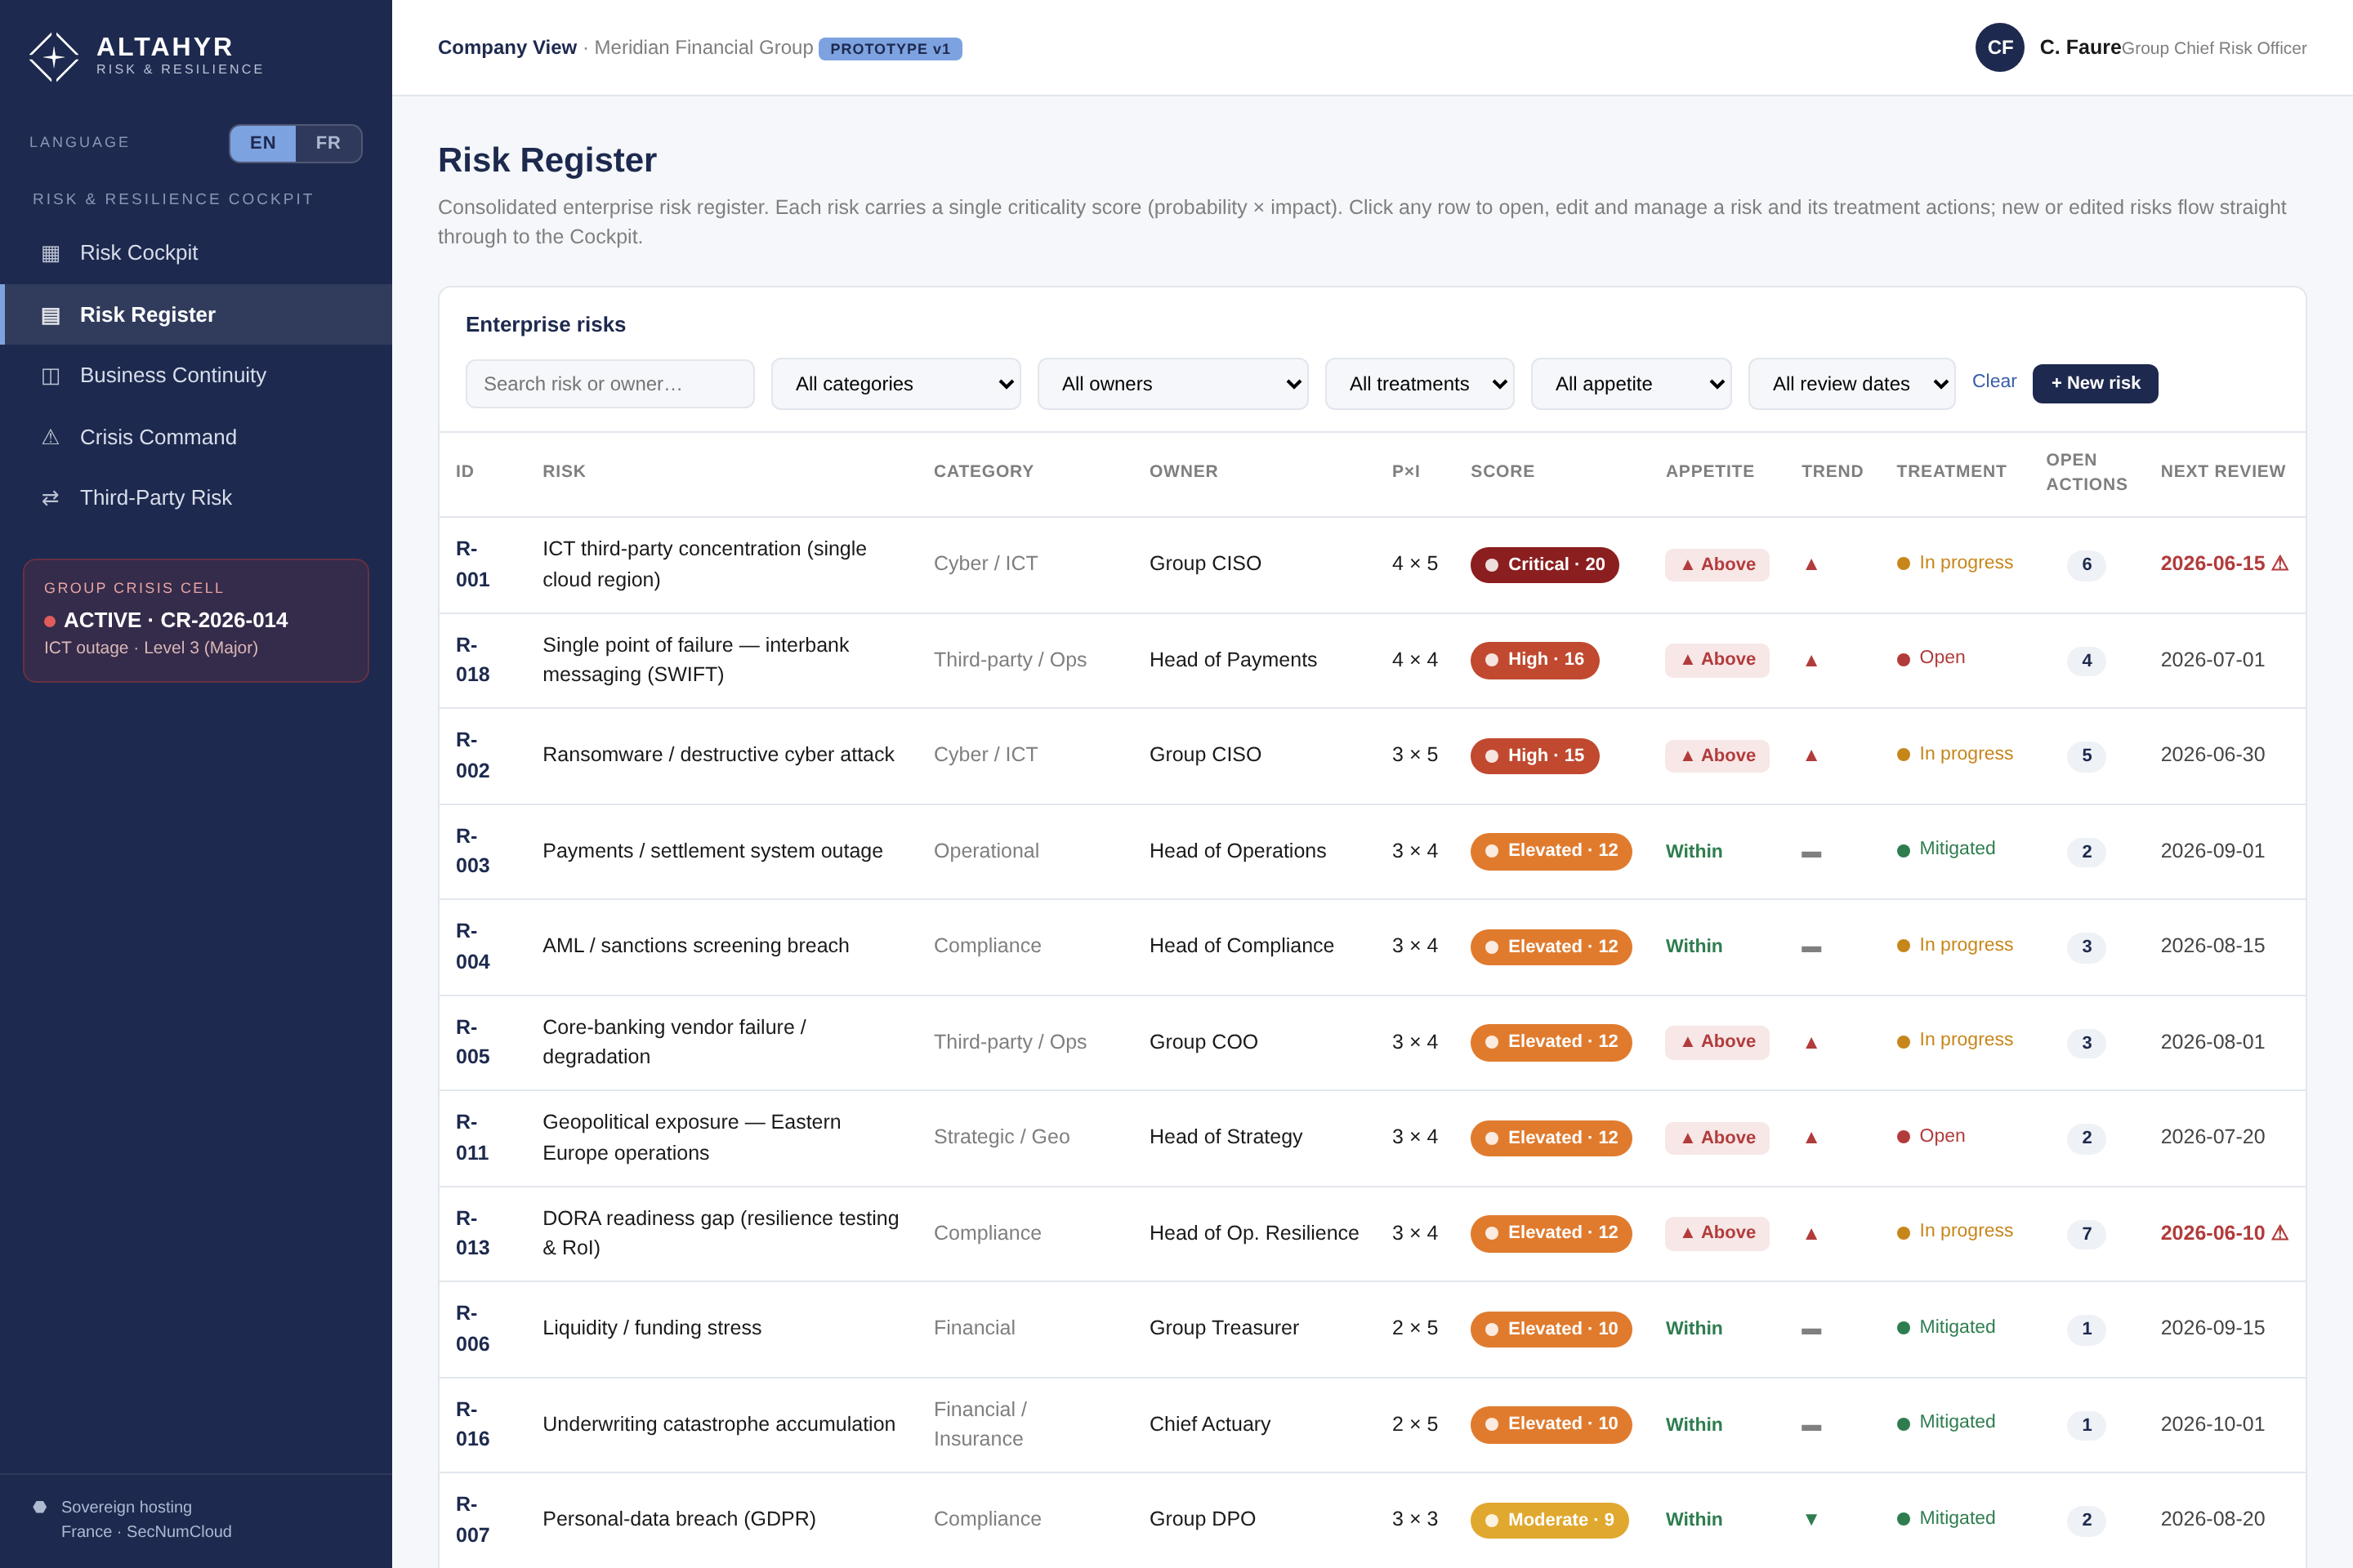Viewport: 2353px width, 1568px height.
Task: Sort by the NEXT REVIEW column header
Action: pyautogui.click(x=2222, y=471)
